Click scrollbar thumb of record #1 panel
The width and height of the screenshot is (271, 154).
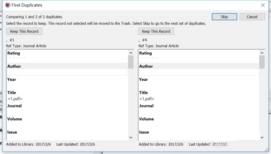point(131,62)
